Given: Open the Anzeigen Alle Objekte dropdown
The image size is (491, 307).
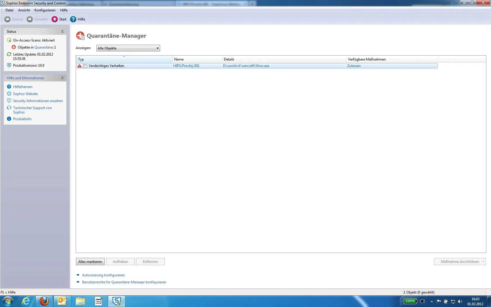Looking at the screenshot, I should tap(128, 48).
